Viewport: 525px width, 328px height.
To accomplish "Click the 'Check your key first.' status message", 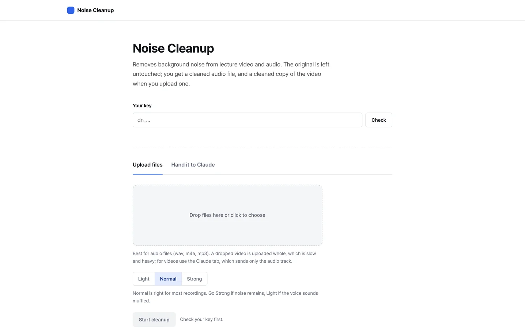I will [x=201, y=319].
